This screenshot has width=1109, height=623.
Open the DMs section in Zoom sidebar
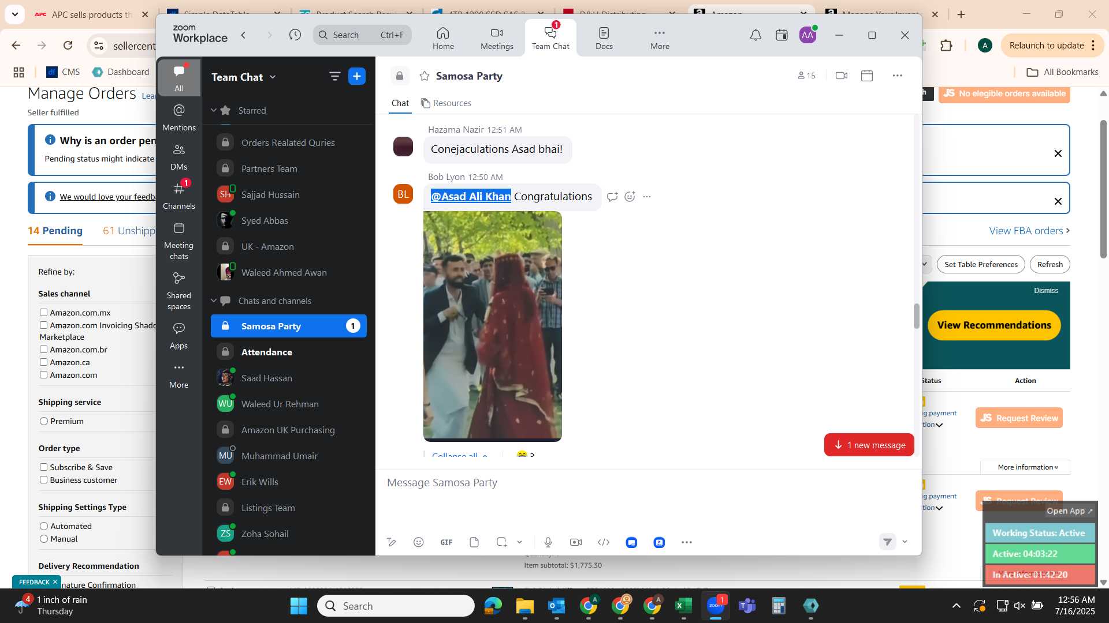click(x=179, y=156)
